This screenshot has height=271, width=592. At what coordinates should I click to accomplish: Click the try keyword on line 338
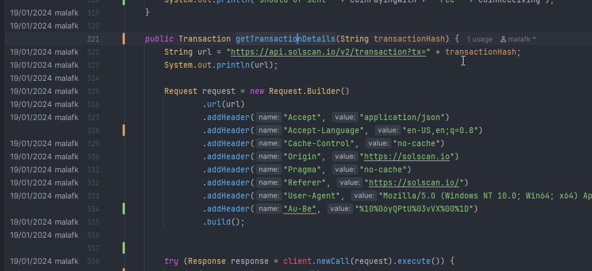coord(171,261)
